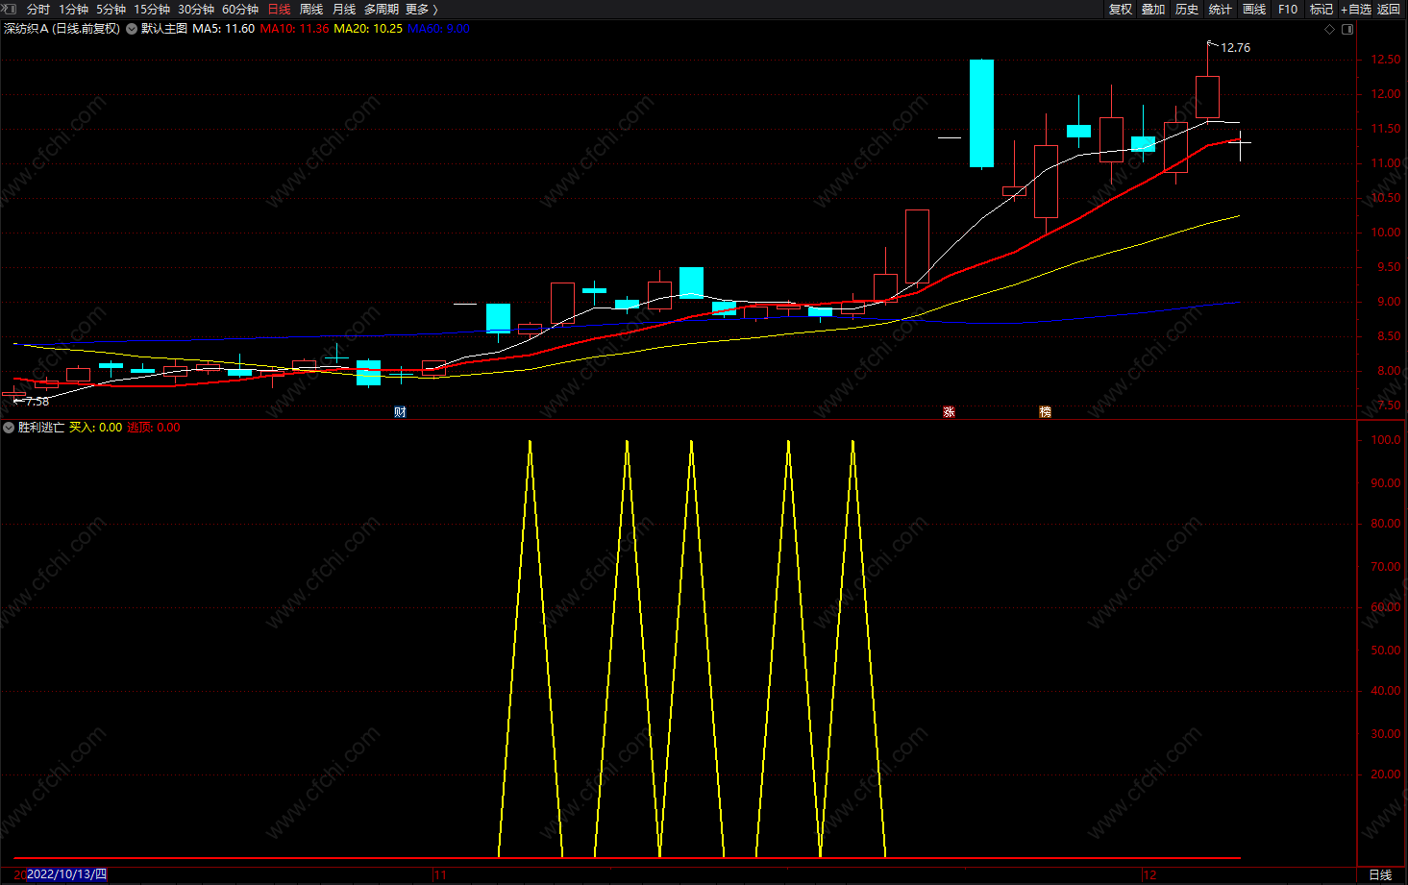
Task: Click the 12 month marker on the time axis
Action: coord(1149,874)
